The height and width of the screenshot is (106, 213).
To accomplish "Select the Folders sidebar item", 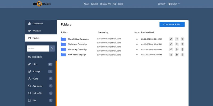I will click(41, 38).
